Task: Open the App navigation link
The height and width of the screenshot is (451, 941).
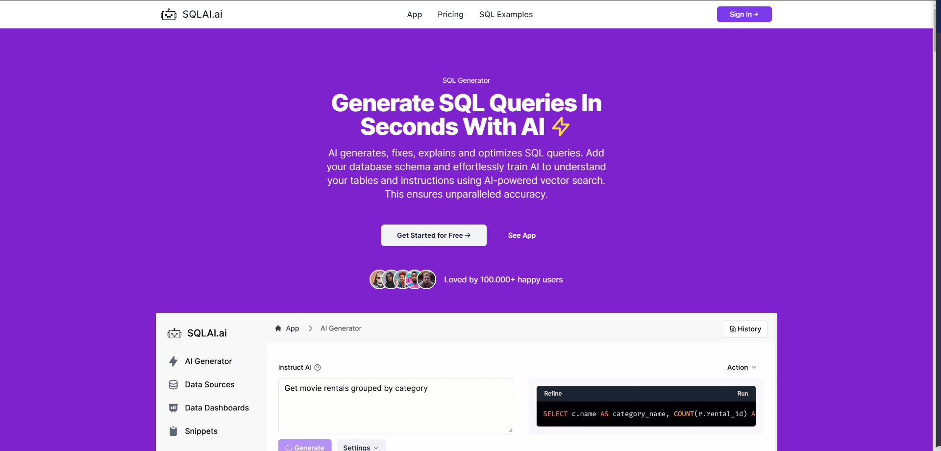Action: click(414, 14)
